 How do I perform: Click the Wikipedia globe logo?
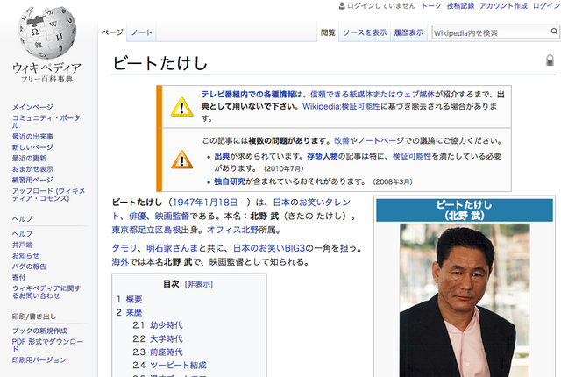pos(46,32)
